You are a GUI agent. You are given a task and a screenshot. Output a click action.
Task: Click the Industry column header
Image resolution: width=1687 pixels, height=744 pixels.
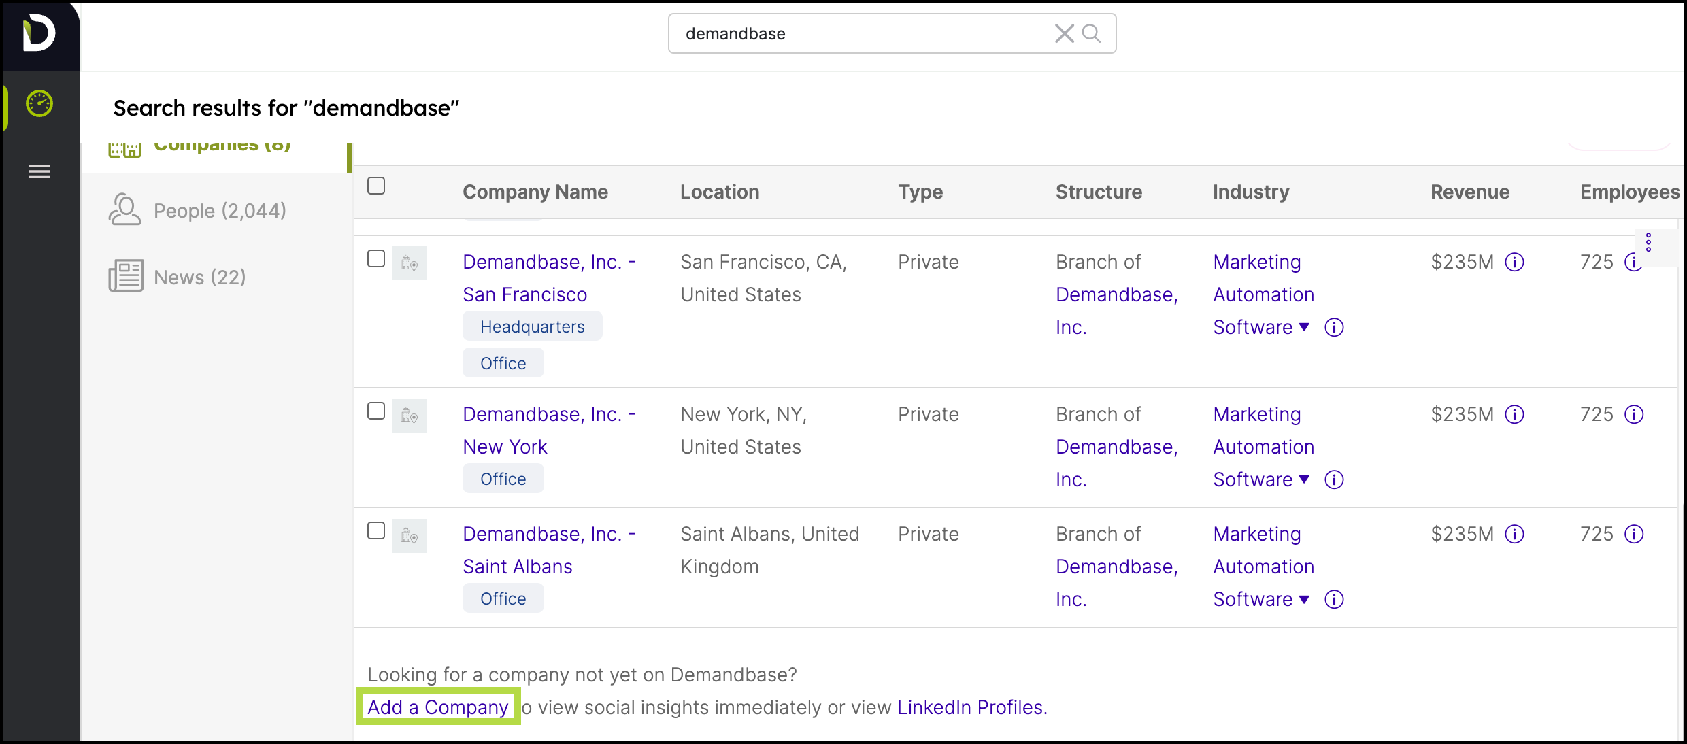(x=1251, y=192)
